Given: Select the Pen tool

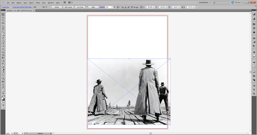Looking at the screenshot, I should pyautogui.click(x=3, y=26).
